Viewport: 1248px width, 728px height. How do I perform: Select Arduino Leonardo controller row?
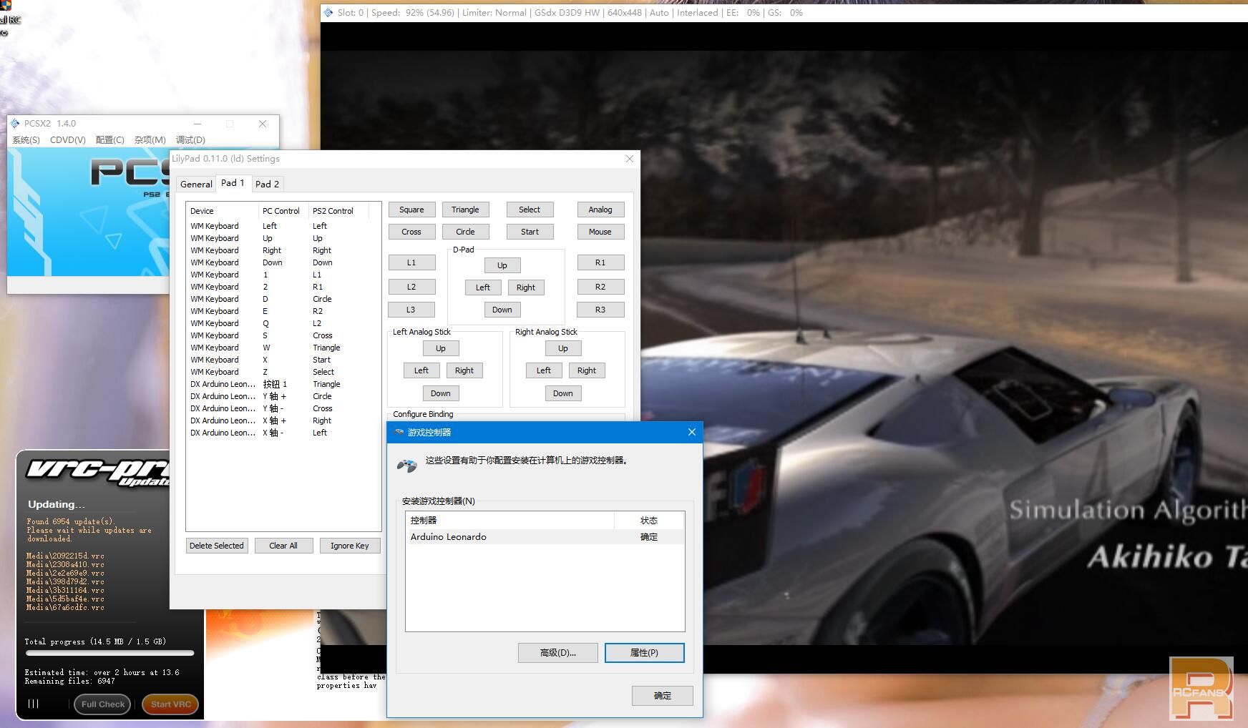click(x=545, y=537)
